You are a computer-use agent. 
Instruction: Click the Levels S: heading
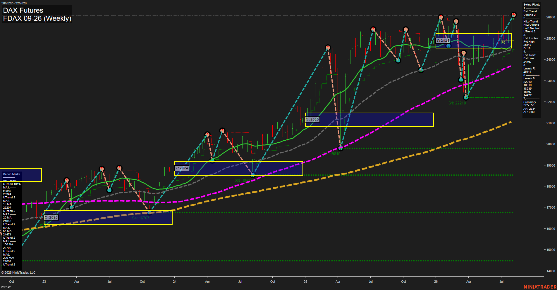[x=530, y=78]
